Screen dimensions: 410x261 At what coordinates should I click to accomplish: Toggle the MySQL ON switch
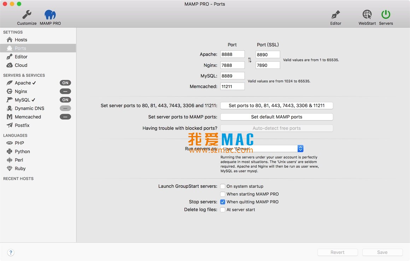[x=65, y=100]
